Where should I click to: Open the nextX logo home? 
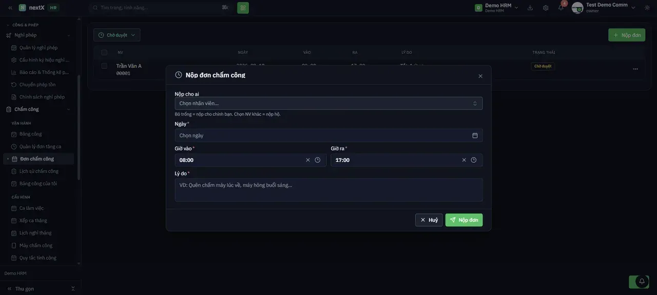(32, 8)
